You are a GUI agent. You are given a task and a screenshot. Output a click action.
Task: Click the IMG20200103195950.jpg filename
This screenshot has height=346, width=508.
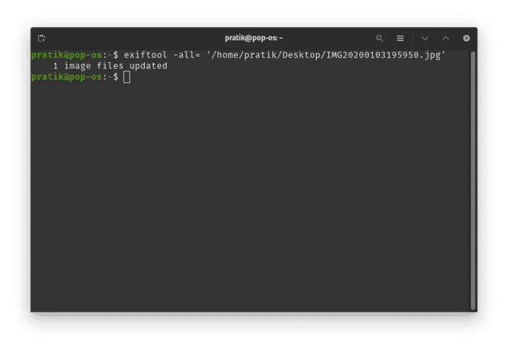(x=383, y=55)
